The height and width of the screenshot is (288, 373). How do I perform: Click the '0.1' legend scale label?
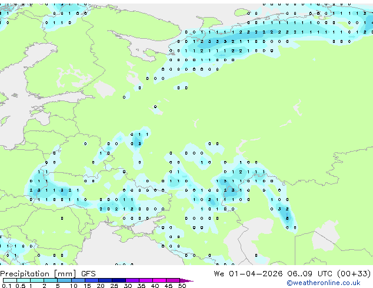tap(6, 286)
